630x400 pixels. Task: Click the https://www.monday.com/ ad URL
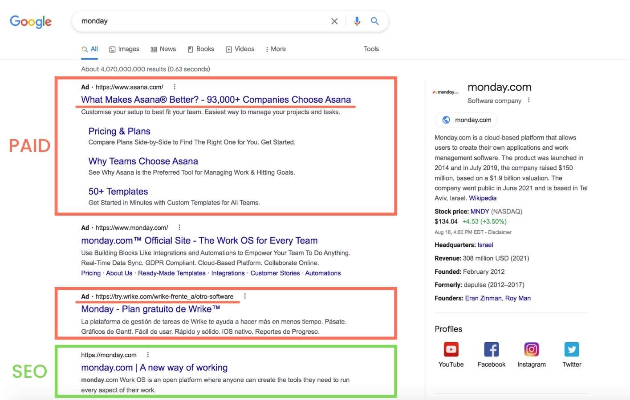[x=132, y=228]
